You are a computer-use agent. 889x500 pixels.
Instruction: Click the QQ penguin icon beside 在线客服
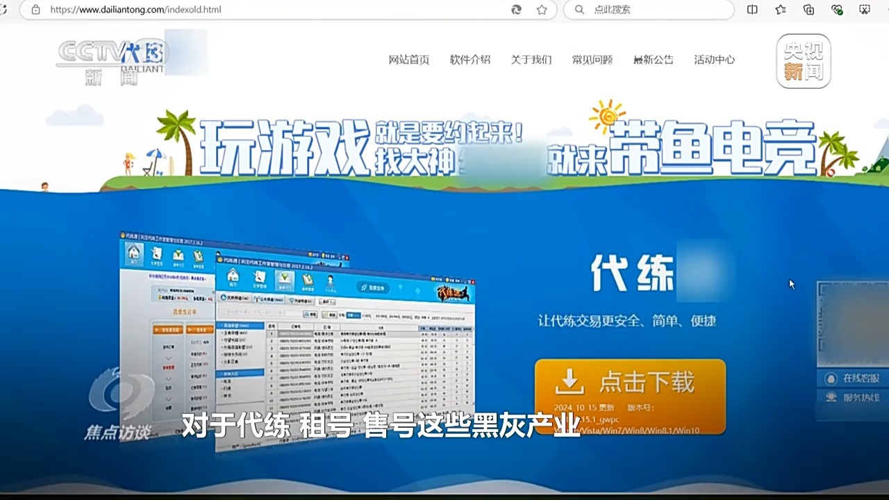point(831,378)
